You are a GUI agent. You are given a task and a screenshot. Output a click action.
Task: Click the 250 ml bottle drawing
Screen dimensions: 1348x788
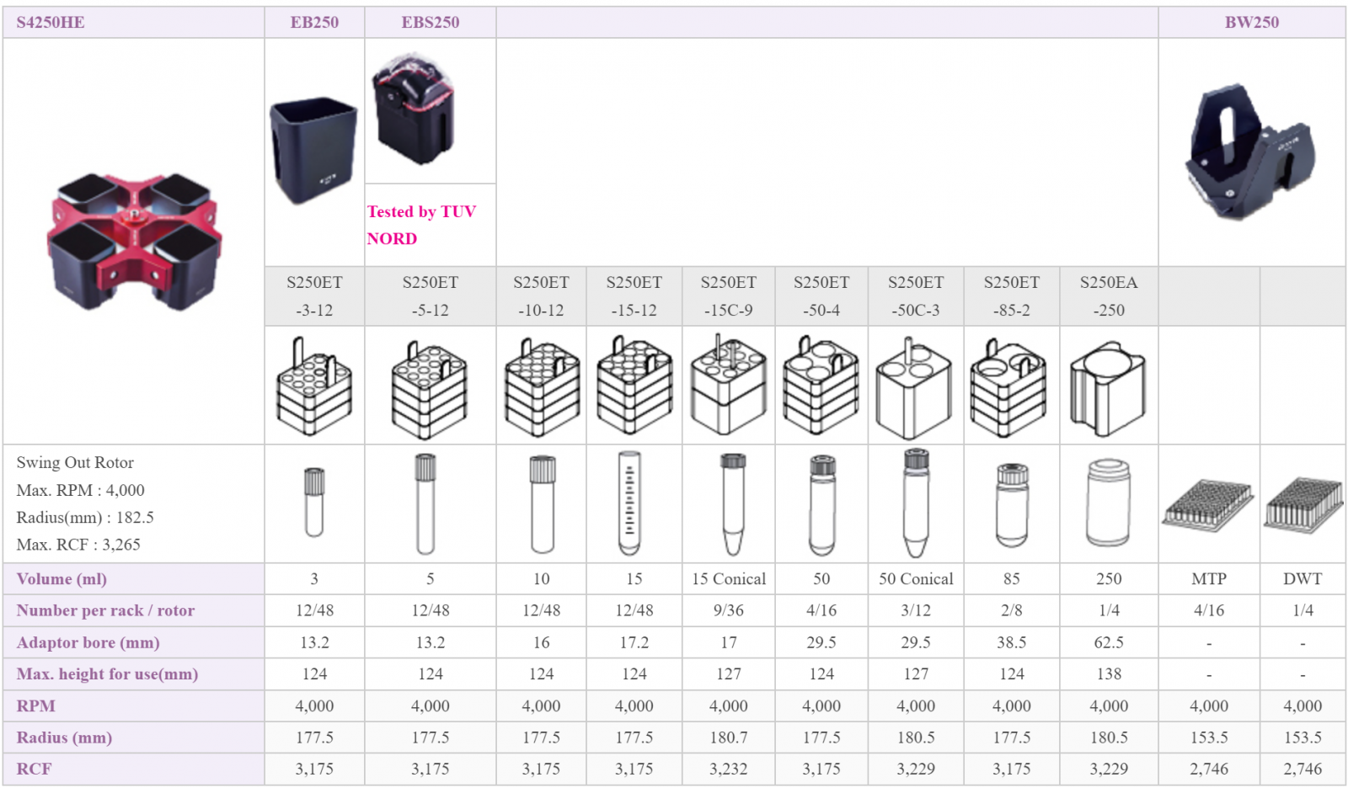(x=1108, y=503)
